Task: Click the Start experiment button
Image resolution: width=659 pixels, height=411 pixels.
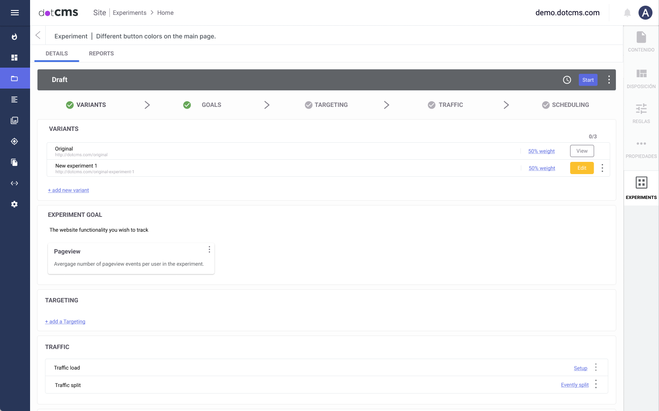Action: point(588,80)
